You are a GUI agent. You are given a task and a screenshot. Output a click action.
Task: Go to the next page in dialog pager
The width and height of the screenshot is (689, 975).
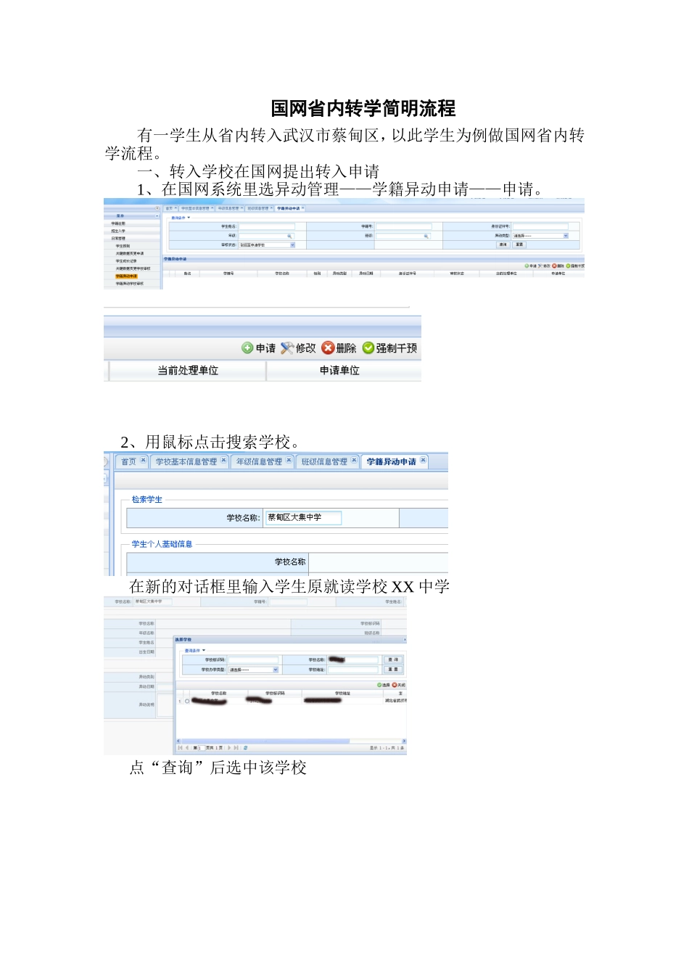[x=229, y=748]
